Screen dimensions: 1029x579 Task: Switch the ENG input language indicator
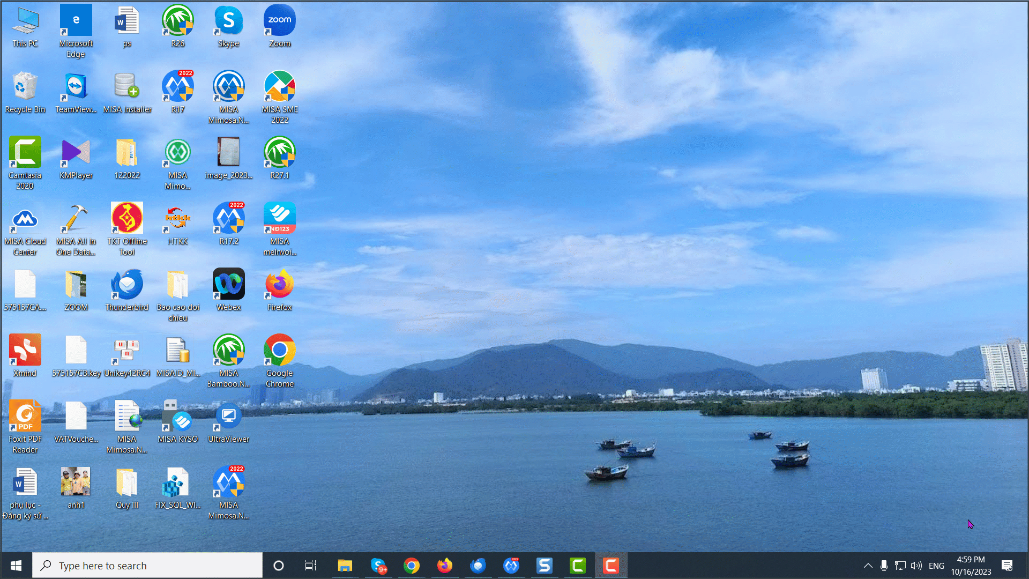[936, 566]
